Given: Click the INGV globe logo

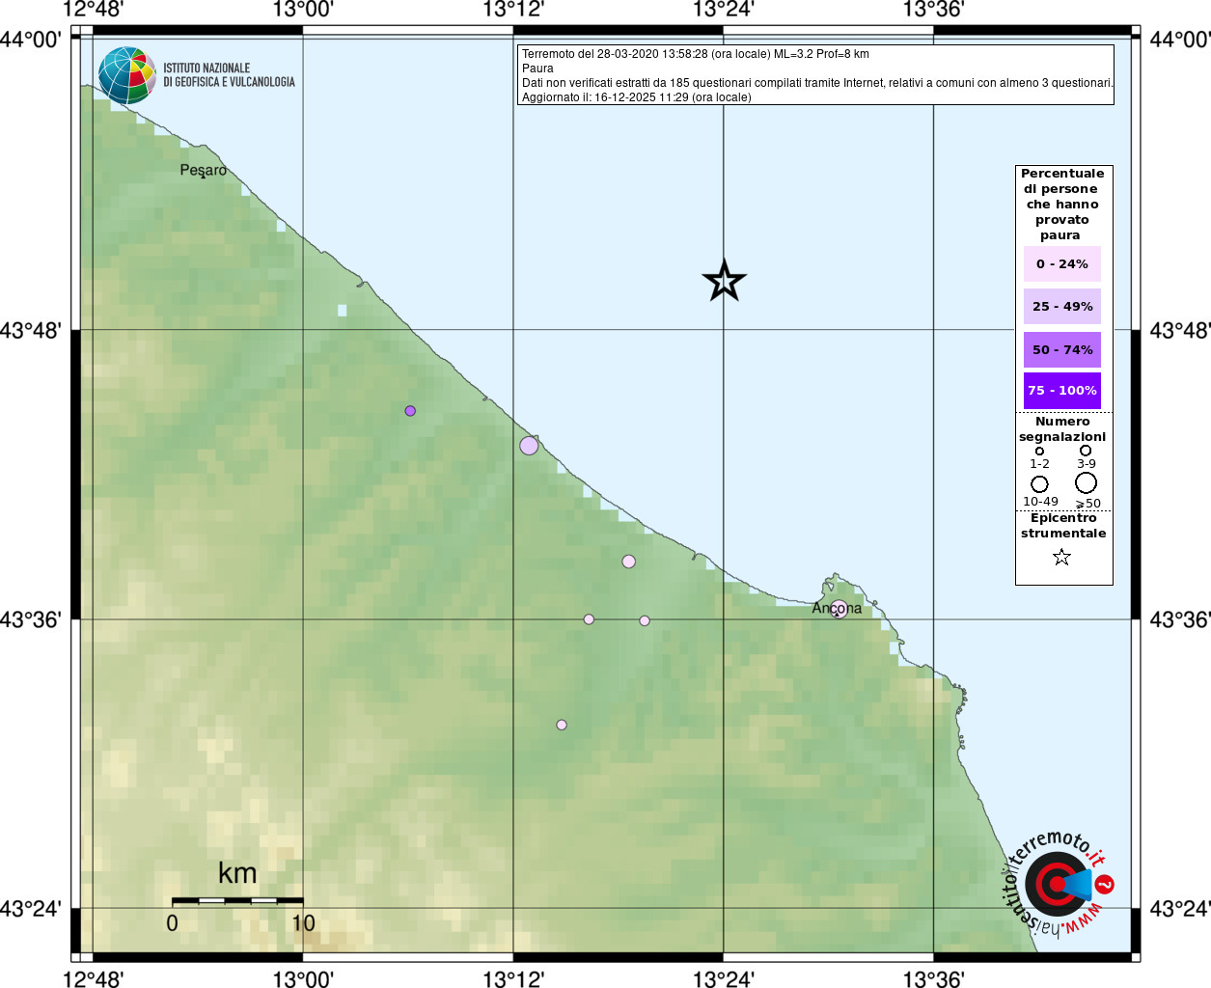Looking at the screenshot, I should point(127,75).
